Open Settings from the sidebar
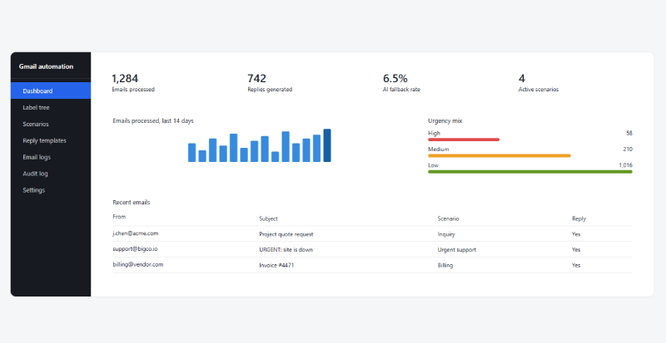Image resolution: width=666 pixels, height=343 pixels. pos(51,190)
